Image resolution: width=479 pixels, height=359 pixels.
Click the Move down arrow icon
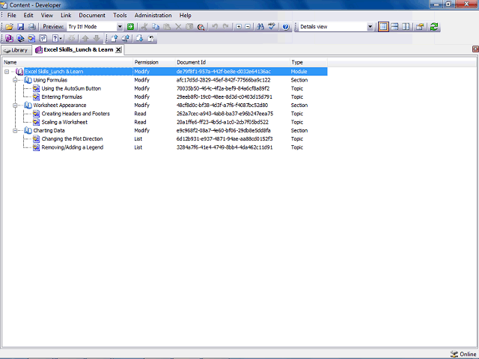coord(97,38)
